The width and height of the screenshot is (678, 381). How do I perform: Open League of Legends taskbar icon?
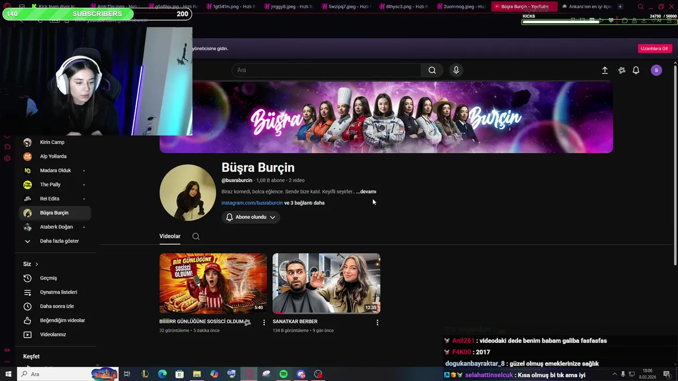coord(145,374)
